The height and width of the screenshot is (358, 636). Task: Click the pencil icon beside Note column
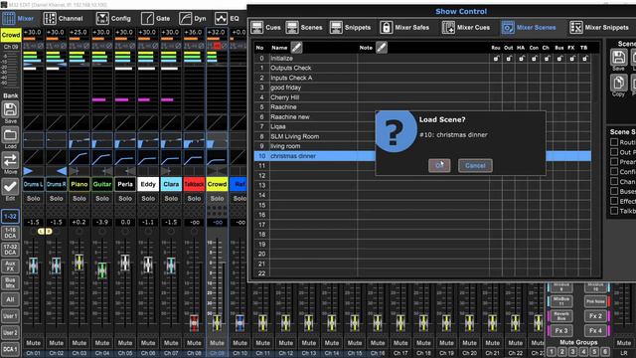point(382,48)
